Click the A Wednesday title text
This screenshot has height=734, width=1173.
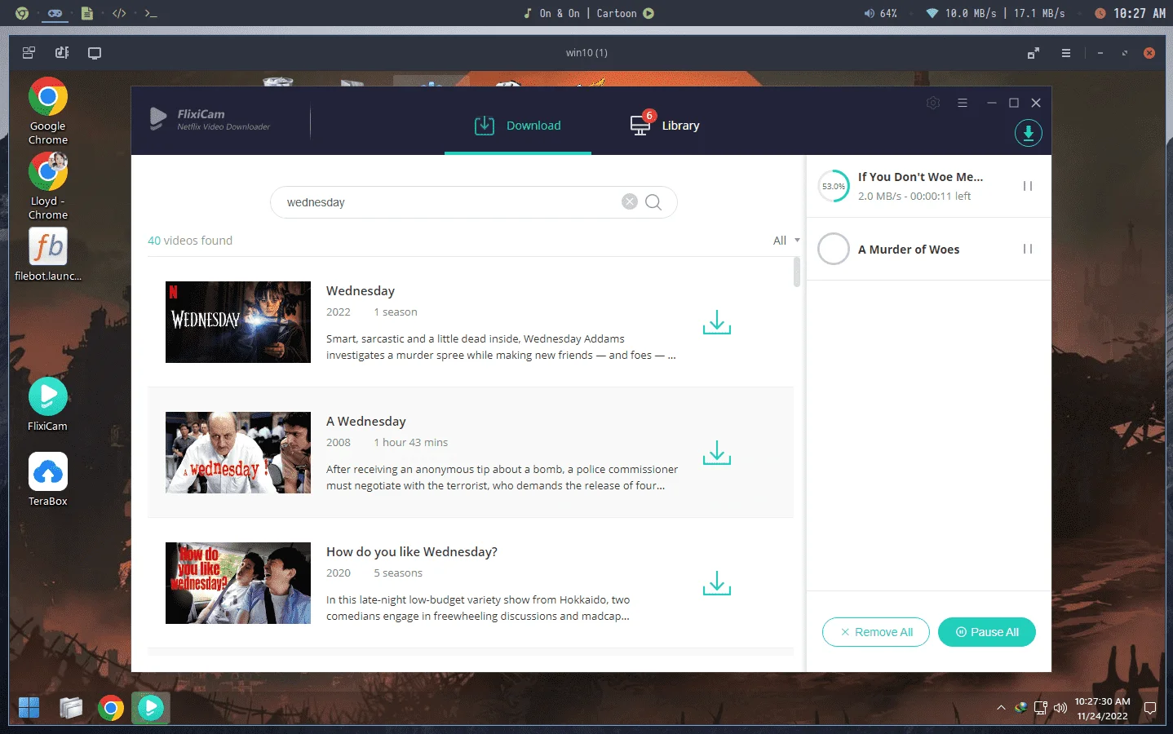(x=366, y=422)
